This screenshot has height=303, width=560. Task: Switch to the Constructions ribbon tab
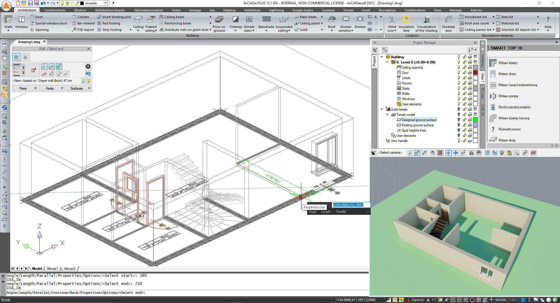[55, 10]
